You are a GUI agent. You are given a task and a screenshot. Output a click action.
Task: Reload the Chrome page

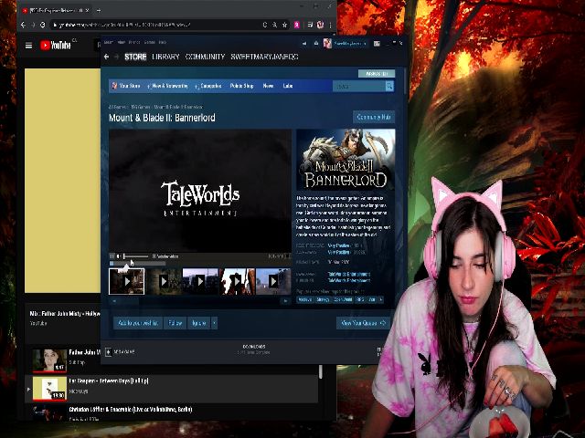tap(43, 25)
